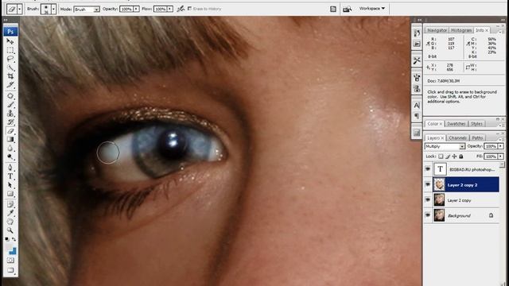Hide the Background layer

click(428, 215)
